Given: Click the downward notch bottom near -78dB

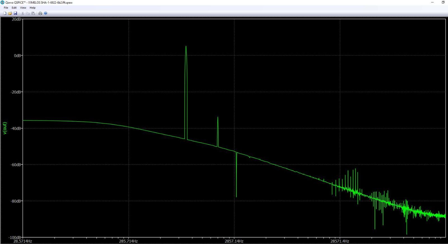Looking at the screenshot, I should coord(236,197).
